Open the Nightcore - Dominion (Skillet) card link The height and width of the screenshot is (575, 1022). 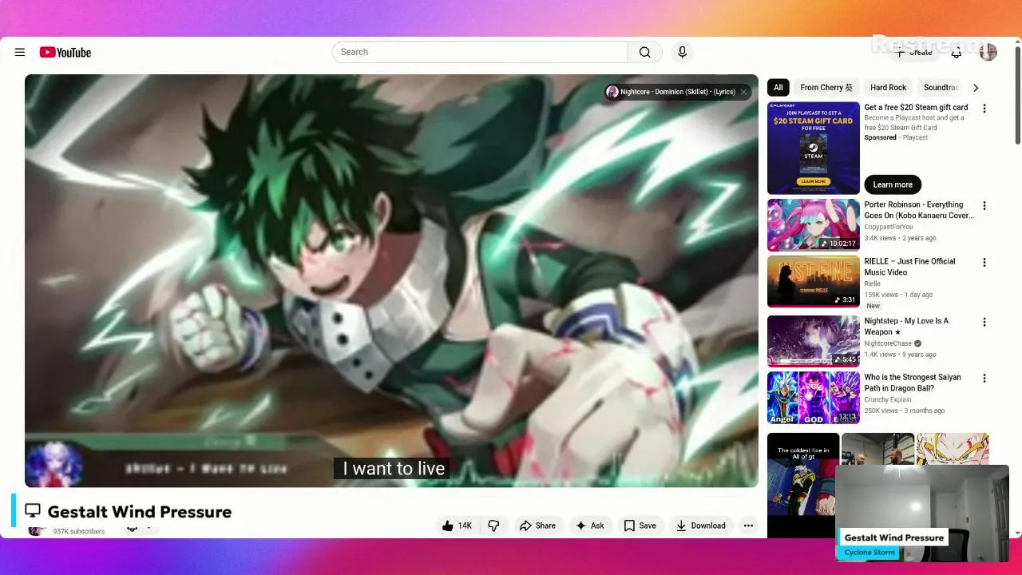tap(677, 92)
